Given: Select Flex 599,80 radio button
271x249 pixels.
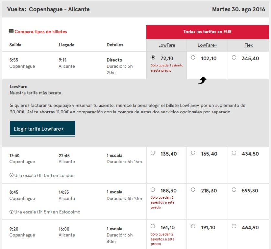Looking at the screenshot, I should [x=234, y=190].
